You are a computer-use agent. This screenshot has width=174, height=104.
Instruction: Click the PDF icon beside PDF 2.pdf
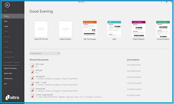[32, 66]
